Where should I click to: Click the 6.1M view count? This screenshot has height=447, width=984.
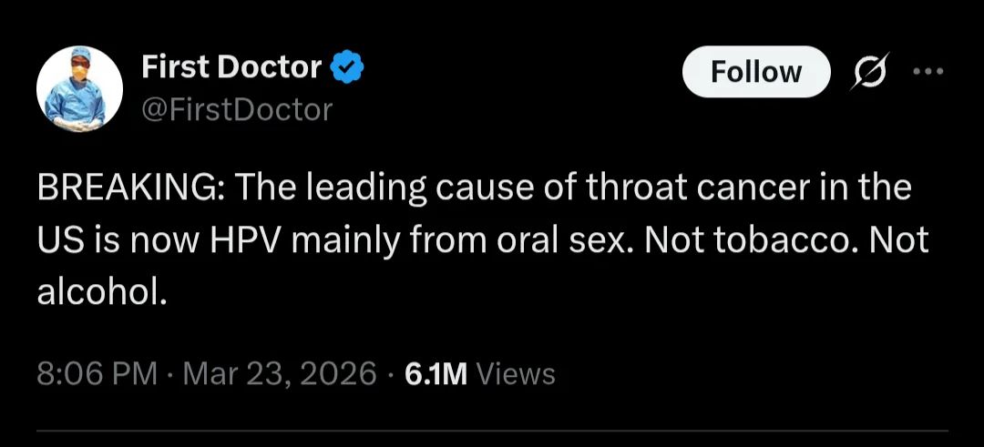pyautogui.click(x=435, y=373)
